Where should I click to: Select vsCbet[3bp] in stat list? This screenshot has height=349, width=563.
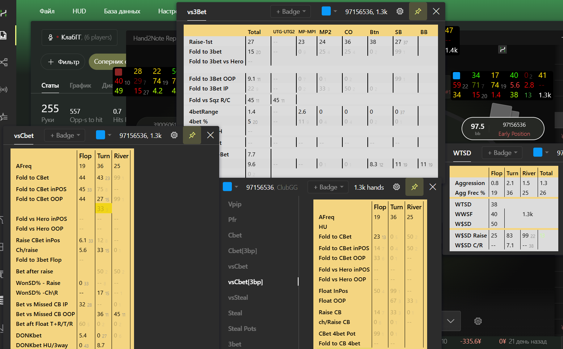[245, 282]
